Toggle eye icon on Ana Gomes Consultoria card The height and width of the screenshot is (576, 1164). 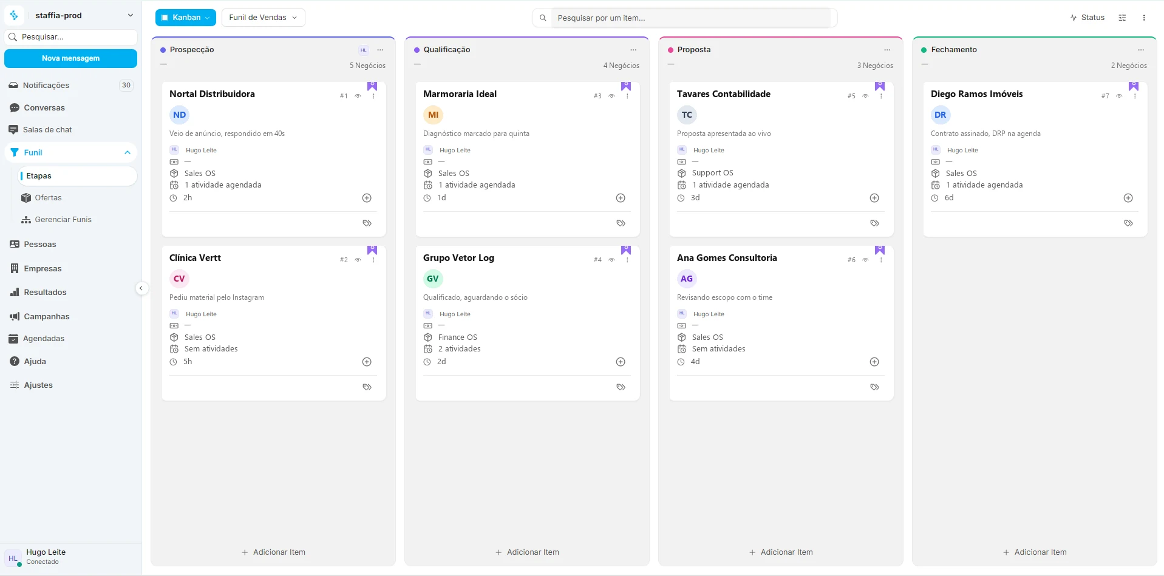coord(865,260)
